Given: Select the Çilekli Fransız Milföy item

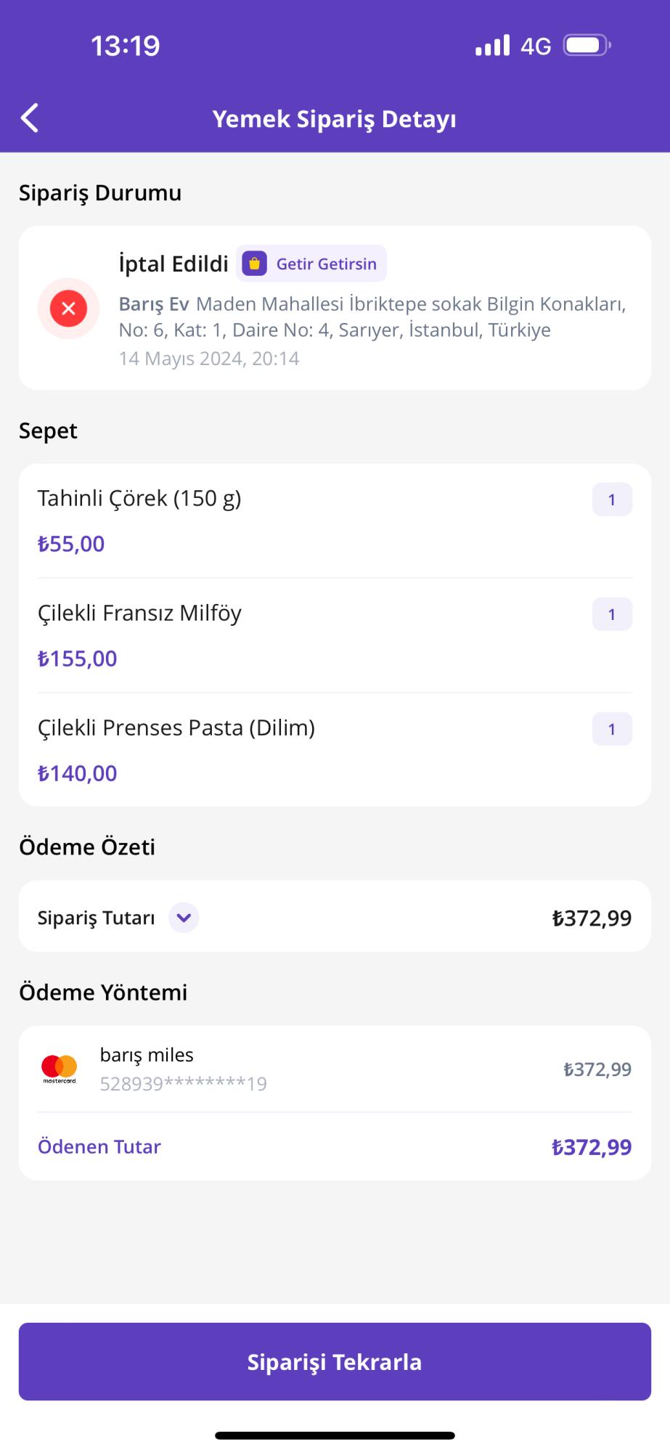Looking at the screenshot, I should point(139,613).
